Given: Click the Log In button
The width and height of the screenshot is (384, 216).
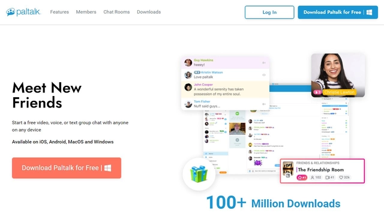Looking at the screenshot, I should [269, 12].
